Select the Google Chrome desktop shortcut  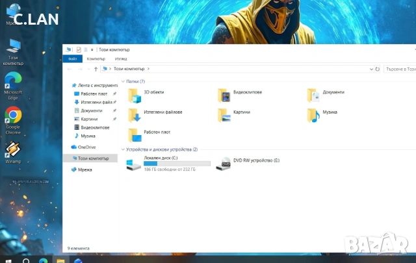(x=13, y=121)
